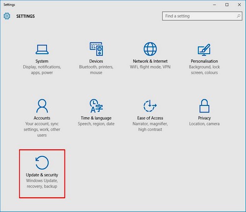Close the Settings window

[x=239, y=5]
